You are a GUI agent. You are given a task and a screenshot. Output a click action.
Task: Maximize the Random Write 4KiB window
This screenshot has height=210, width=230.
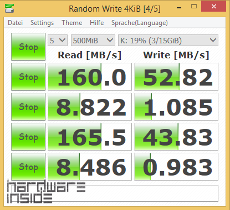(194, 7)
